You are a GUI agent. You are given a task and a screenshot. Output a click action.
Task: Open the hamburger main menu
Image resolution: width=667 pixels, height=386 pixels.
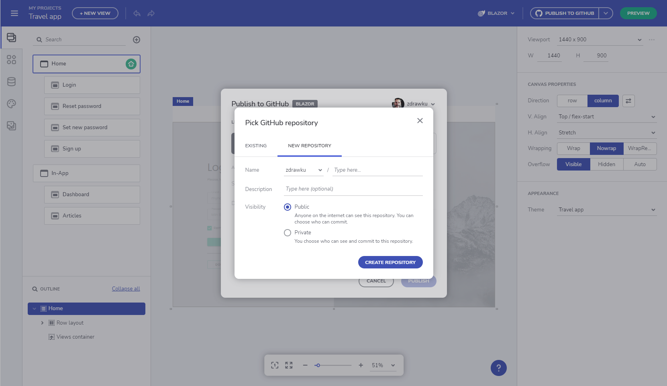tap(14, 13)
